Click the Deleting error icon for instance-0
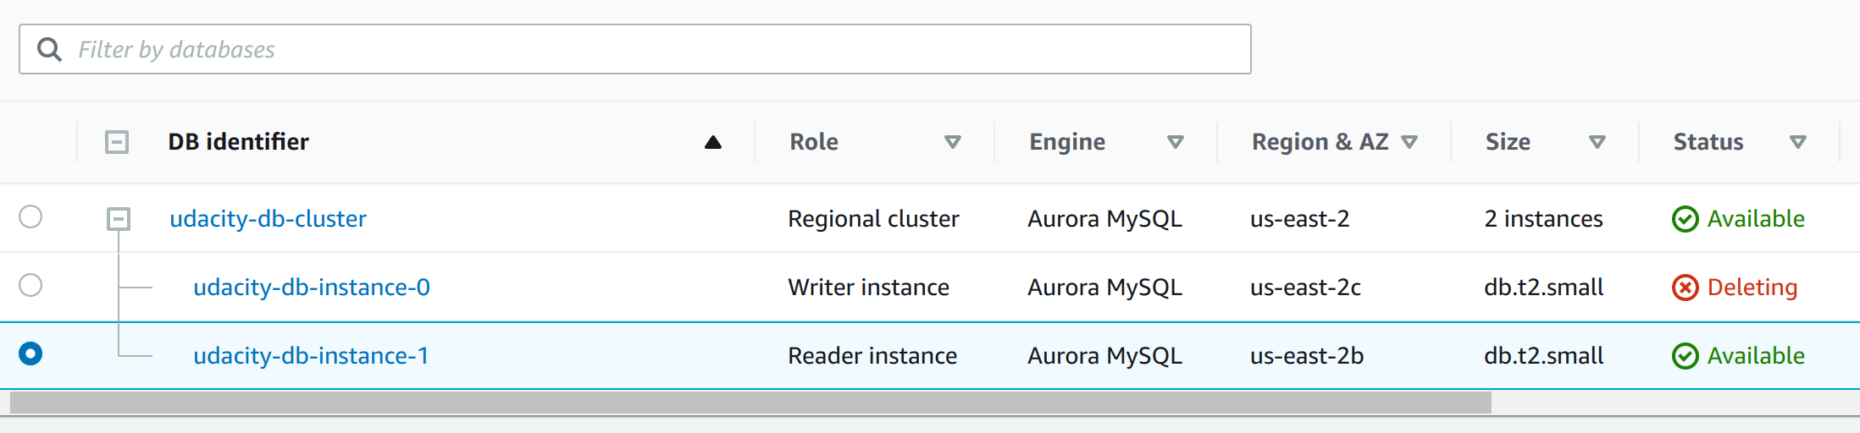The width and height of the screenshot is (1860, 433). click(1686, 288)
